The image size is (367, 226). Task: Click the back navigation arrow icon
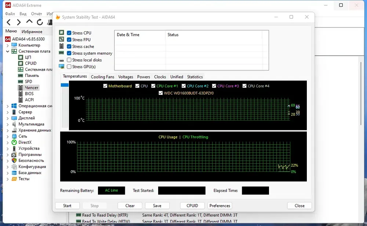(9, 22)
